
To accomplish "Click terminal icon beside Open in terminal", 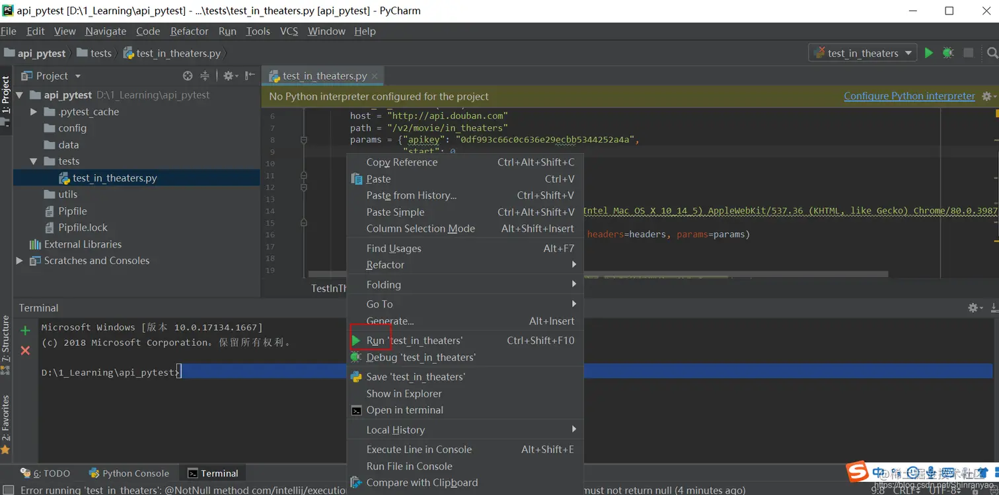I will point(355,410).
